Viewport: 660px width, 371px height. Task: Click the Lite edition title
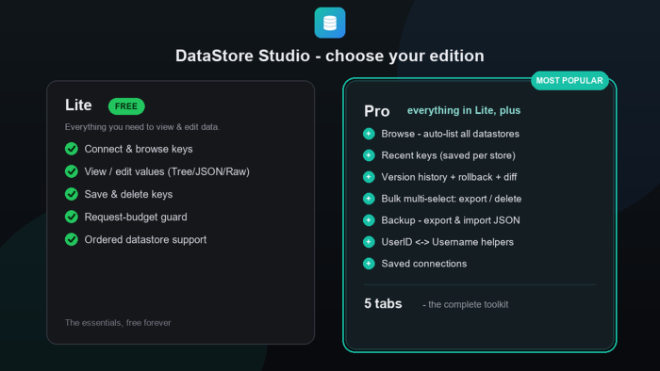click(x=78, y=105)
